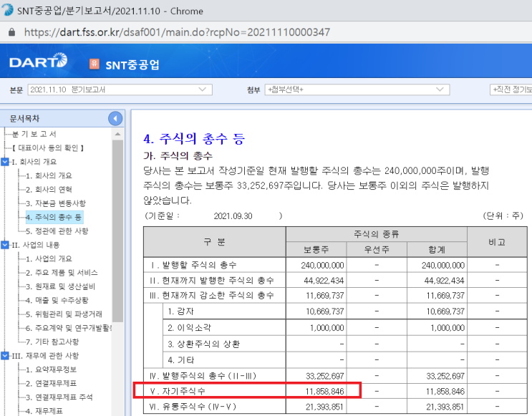Collapse the II. 사업의 내용 tree node
Screen dimensions: 532x416
pyautogui.click(x=6, y=245)
